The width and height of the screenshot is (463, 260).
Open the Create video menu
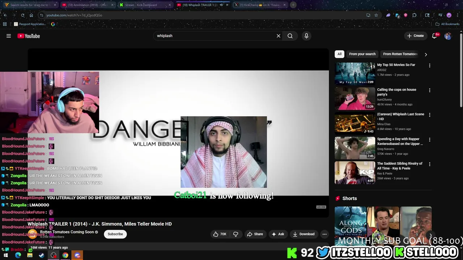[415, 36]
